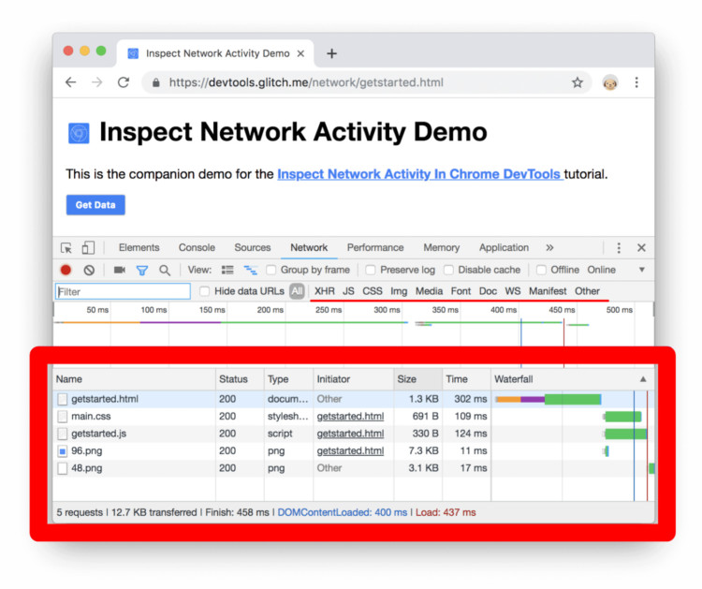Viewport: 702px width, 589px height.
Task: Filter requests by XHR
Action: click(x=325, y=291)
